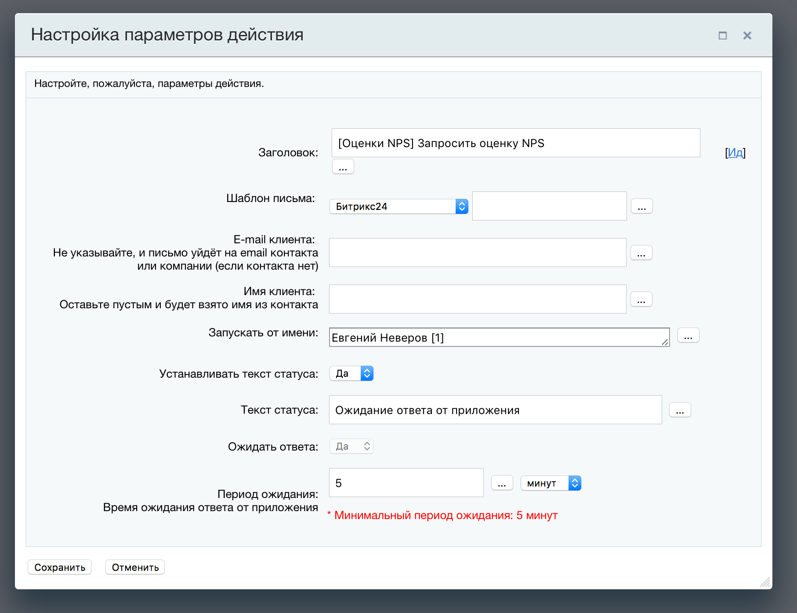Click ellipsis button beside Имя клиента field
Viewport: 797px width, 613px height.
tap(641, 299)
